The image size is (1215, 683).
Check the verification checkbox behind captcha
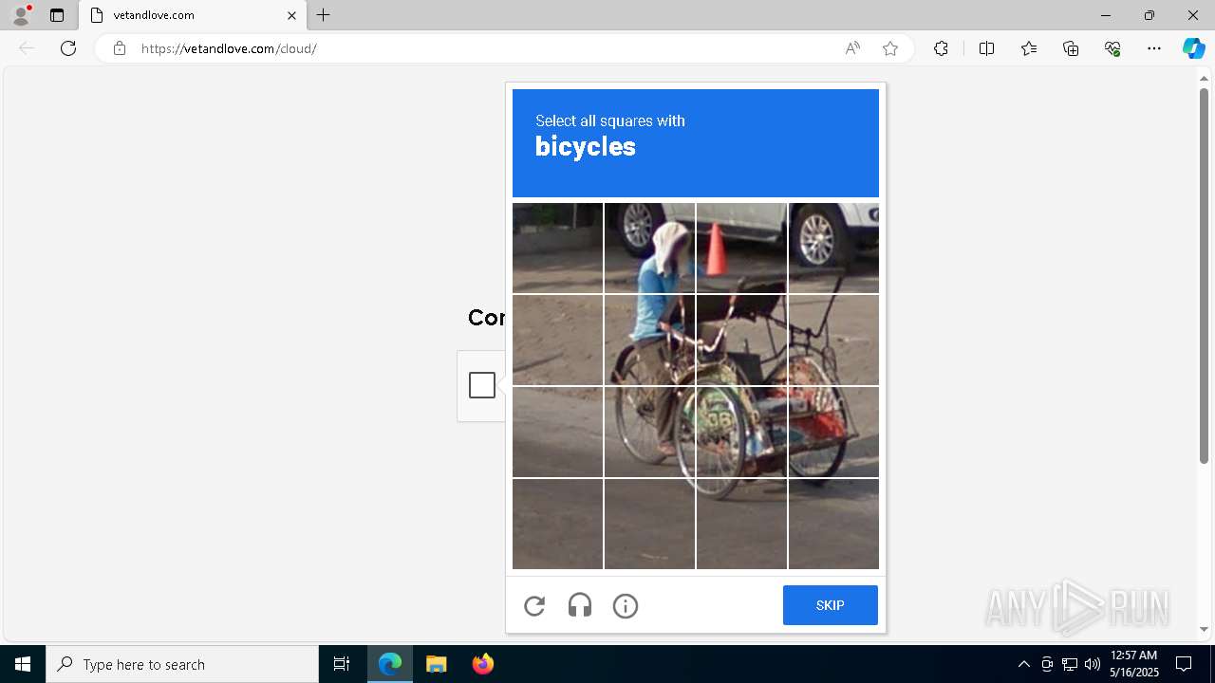(482, 385)
